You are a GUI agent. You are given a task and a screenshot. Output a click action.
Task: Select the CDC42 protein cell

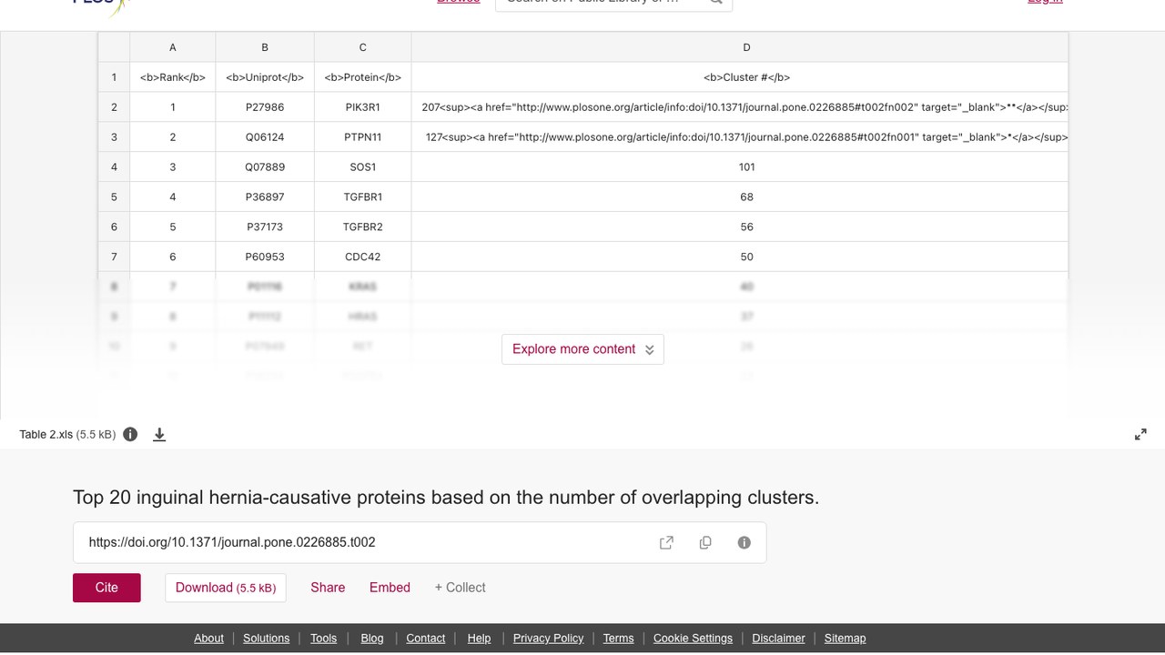362,257
